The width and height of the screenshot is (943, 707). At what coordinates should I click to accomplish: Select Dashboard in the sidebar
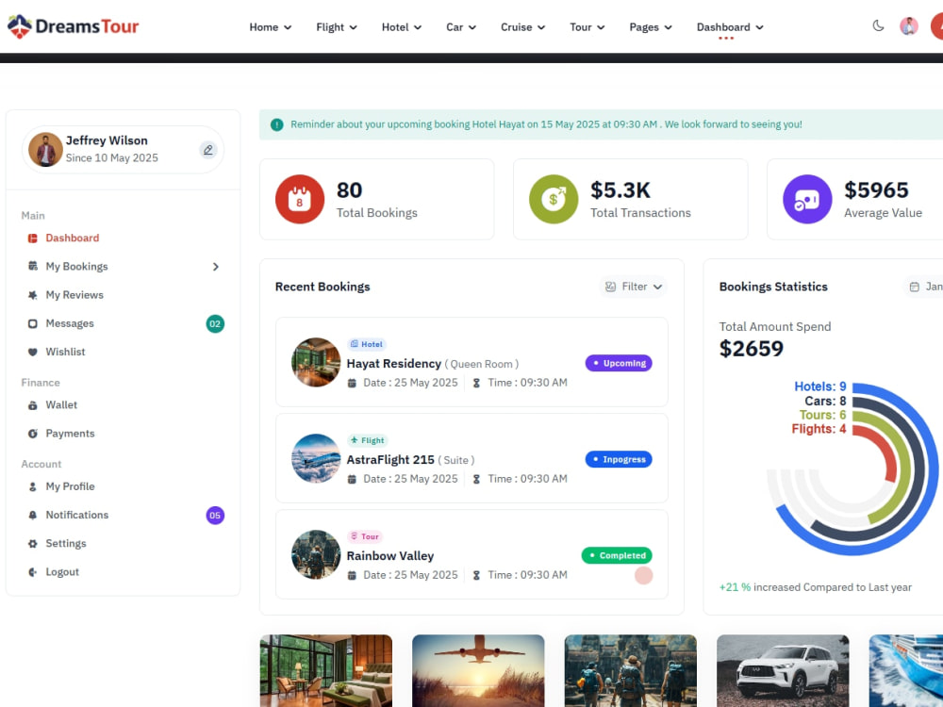[73, 238]
